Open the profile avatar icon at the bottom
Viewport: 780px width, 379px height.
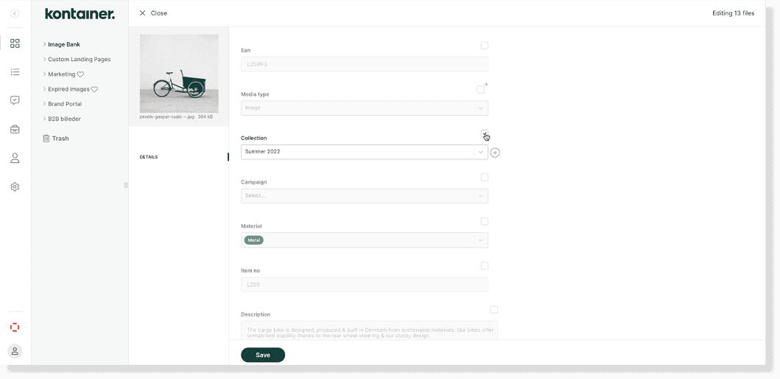15,351
